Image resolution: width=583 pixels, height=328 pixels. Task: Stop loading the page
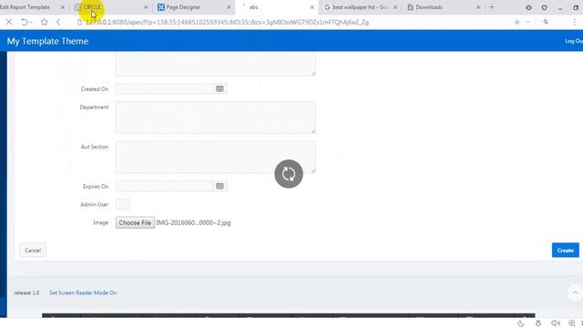coord(9,22)
